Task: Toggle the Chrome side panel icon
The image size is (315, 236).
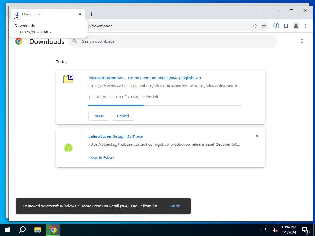Action: pyautogui.click(x=286, y=26)
